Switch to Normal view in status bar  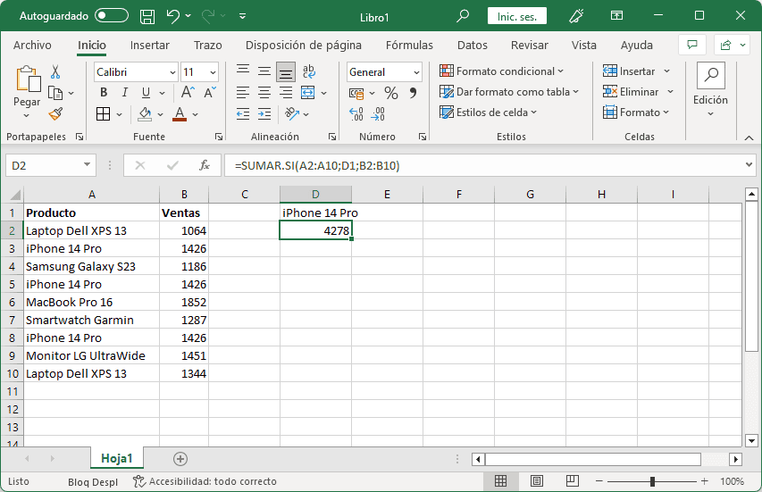tap(500, 480)
